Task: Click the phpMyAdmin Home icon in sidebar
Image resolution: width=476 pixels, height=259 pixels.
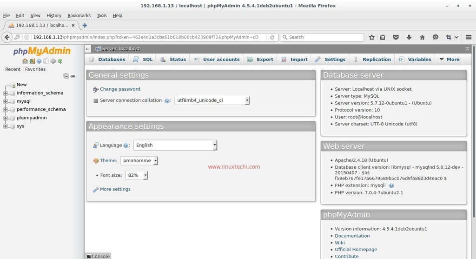Action: [x=25, y=61]
